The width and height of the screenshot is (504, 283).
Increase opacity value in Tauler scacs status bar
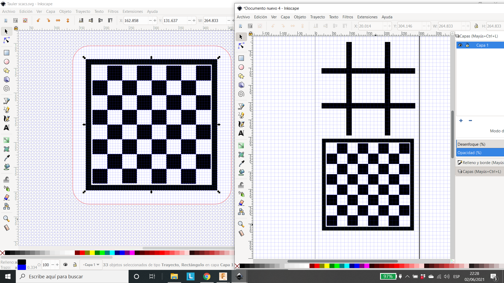57,265
